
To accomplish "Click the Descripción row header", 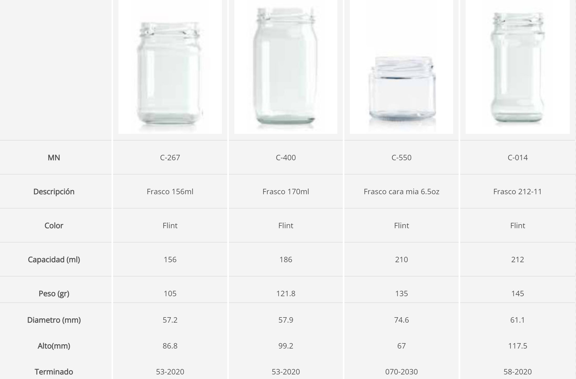I will (x=54, y=192).
